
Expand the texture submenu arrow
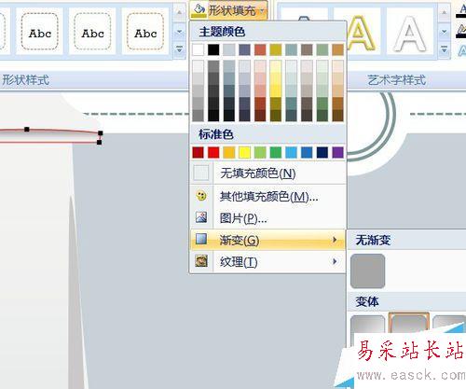[x=335, y=261]
